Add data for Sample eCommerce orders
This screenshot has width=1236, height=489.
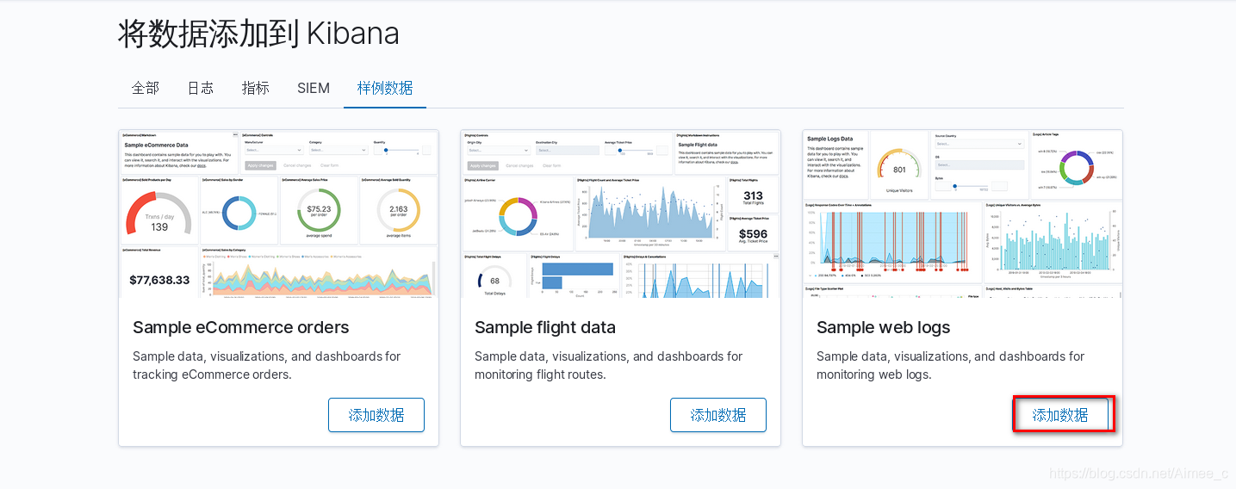pyautogui.click(x=376, y=415)
